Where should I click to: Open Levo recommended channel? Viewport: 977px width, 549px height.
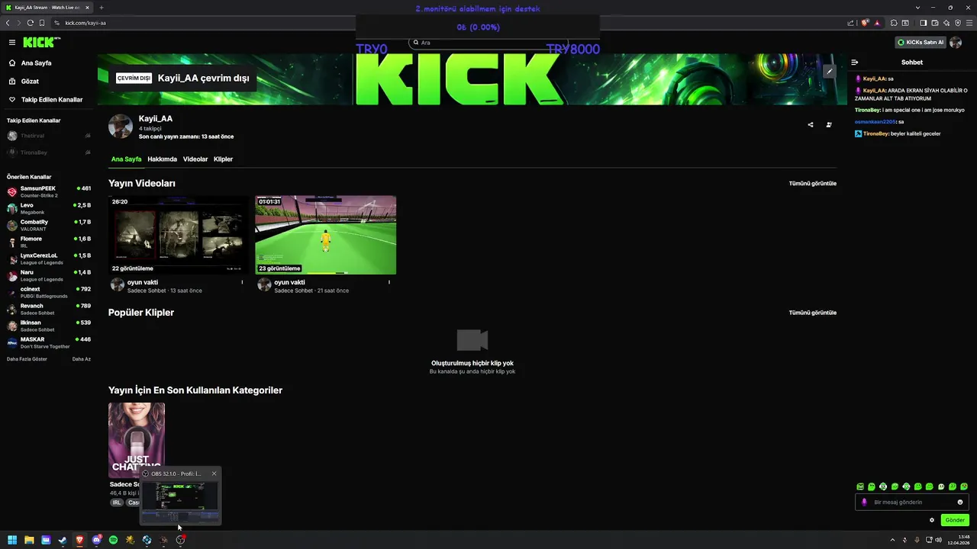[49, 208]
